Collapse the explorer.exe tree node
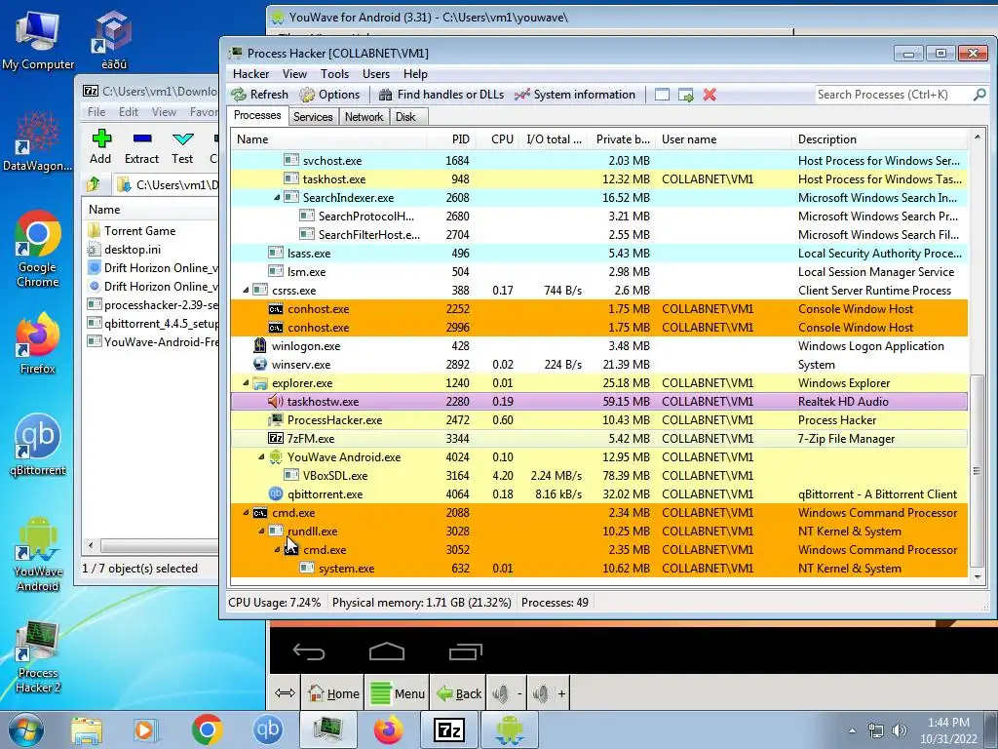 pyautogui.click(x=246, y=383)
